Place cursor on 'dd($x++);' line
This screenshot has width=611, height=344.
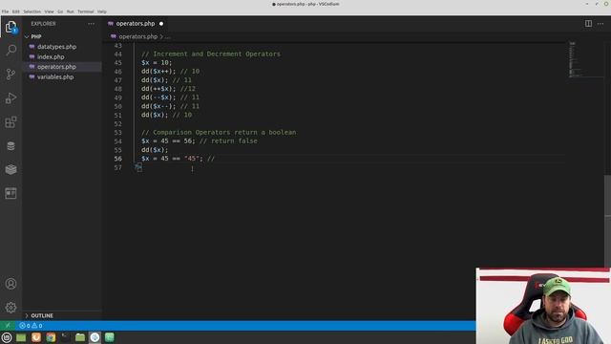tap(158, 72)
